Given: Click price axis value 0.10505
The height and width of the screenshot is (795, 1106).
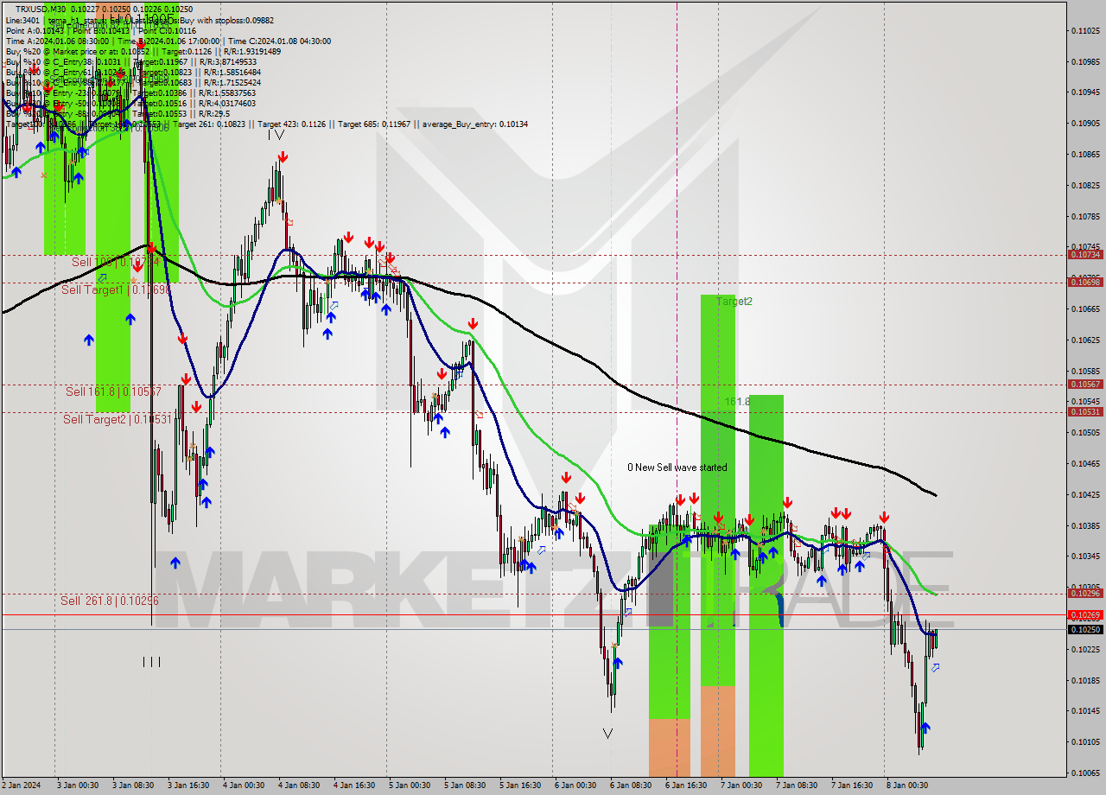Looking at the screenshot, I should pos(1085,433).
